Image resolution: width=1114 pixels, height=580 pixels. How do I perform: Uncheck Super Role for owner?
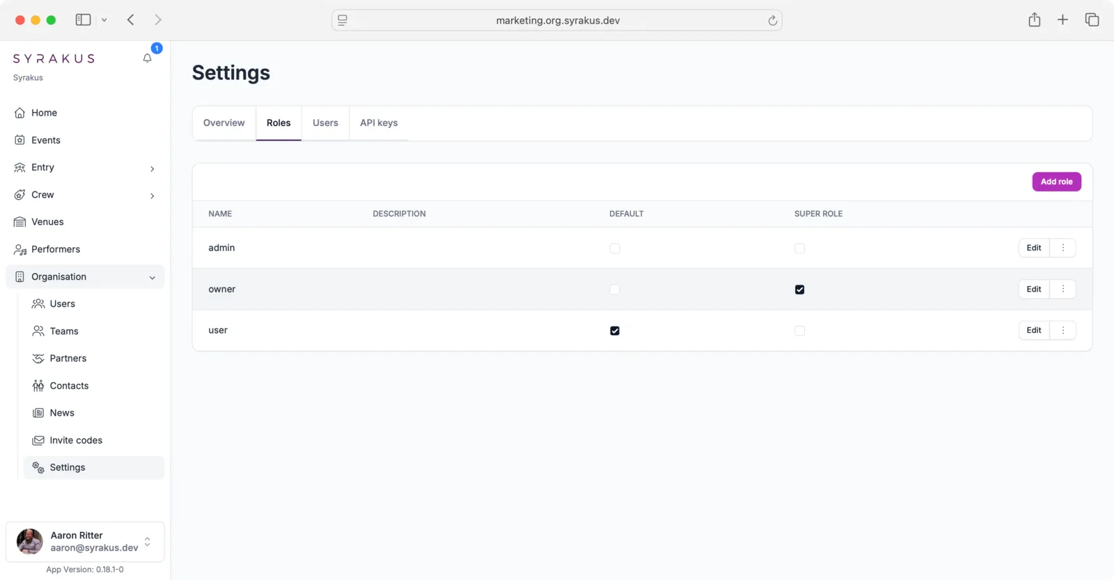(799, 290)
